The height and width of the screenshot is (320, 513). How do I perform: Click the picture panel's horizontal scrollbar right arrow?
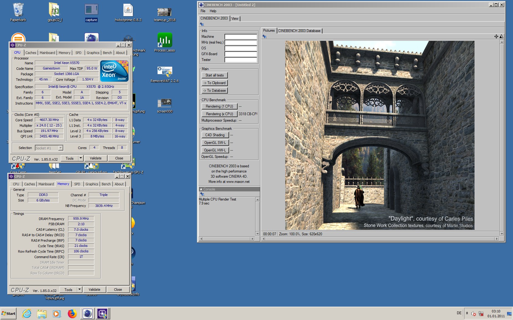(x=497, y=239)
